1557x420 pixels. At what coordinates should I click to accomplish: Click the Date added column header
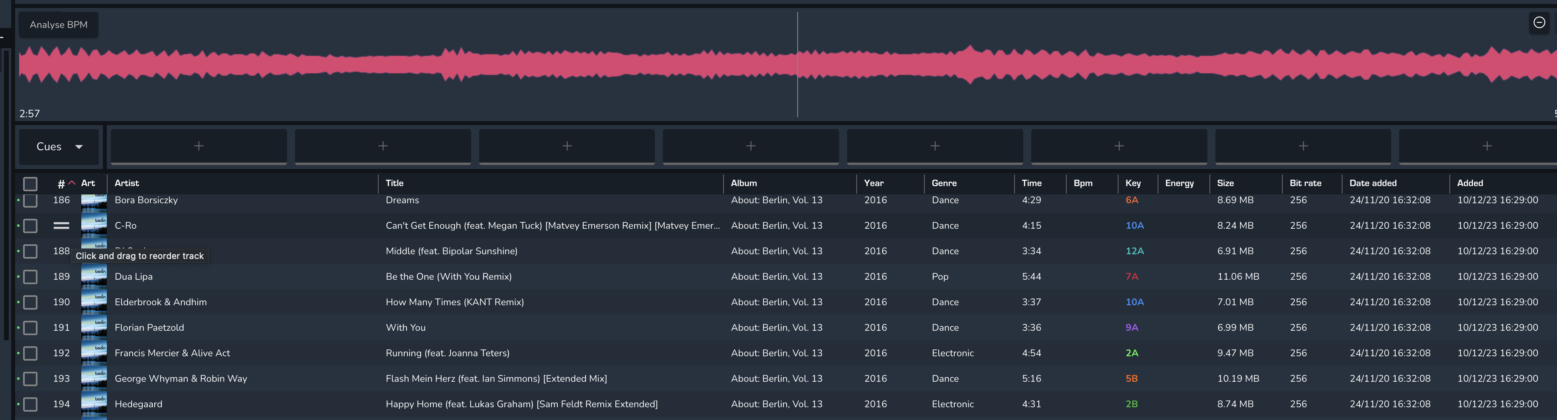click(x=1373, y=183)
